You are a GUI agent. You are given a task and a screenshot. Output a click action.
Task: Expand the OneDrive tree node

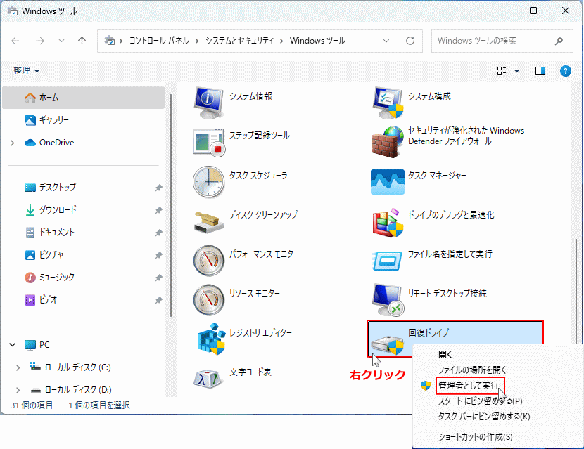coord(13,143)
